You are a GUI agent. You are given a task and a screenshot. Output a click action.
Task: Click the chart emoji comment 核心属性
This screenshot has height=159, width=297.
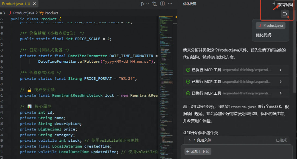36,107
